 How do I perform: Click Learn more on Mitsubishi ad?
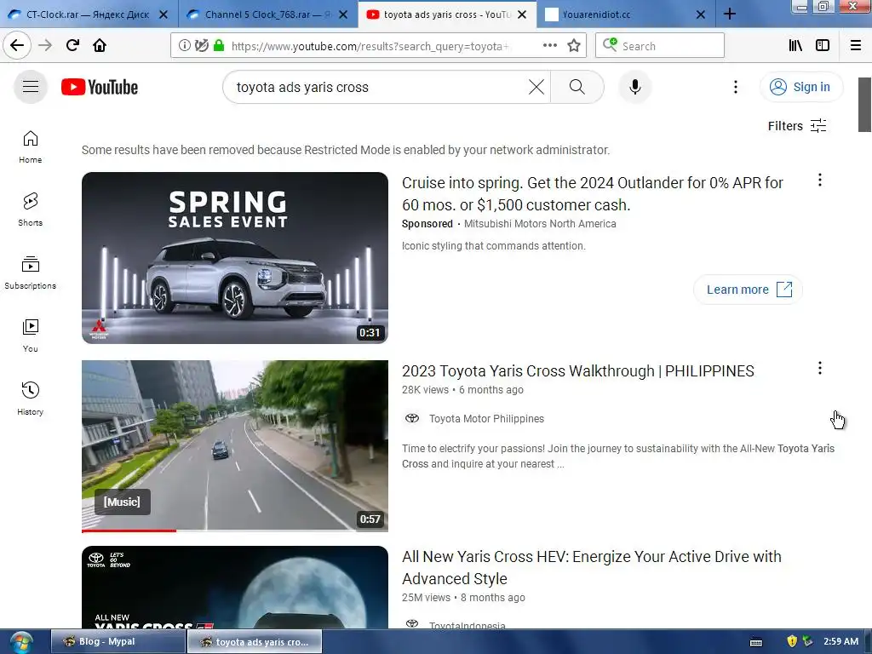(x=748, y=290)
